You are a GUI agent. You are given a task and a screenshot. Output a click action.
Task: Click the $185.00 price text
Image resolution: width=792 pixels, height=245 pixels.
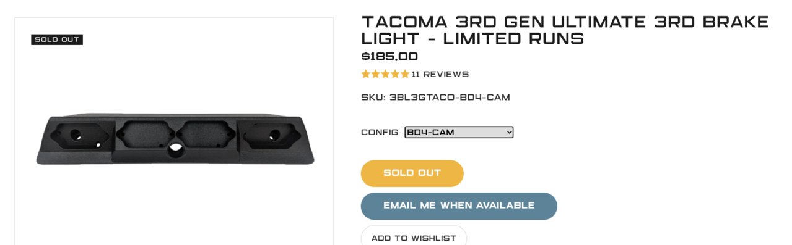(389, 57)
